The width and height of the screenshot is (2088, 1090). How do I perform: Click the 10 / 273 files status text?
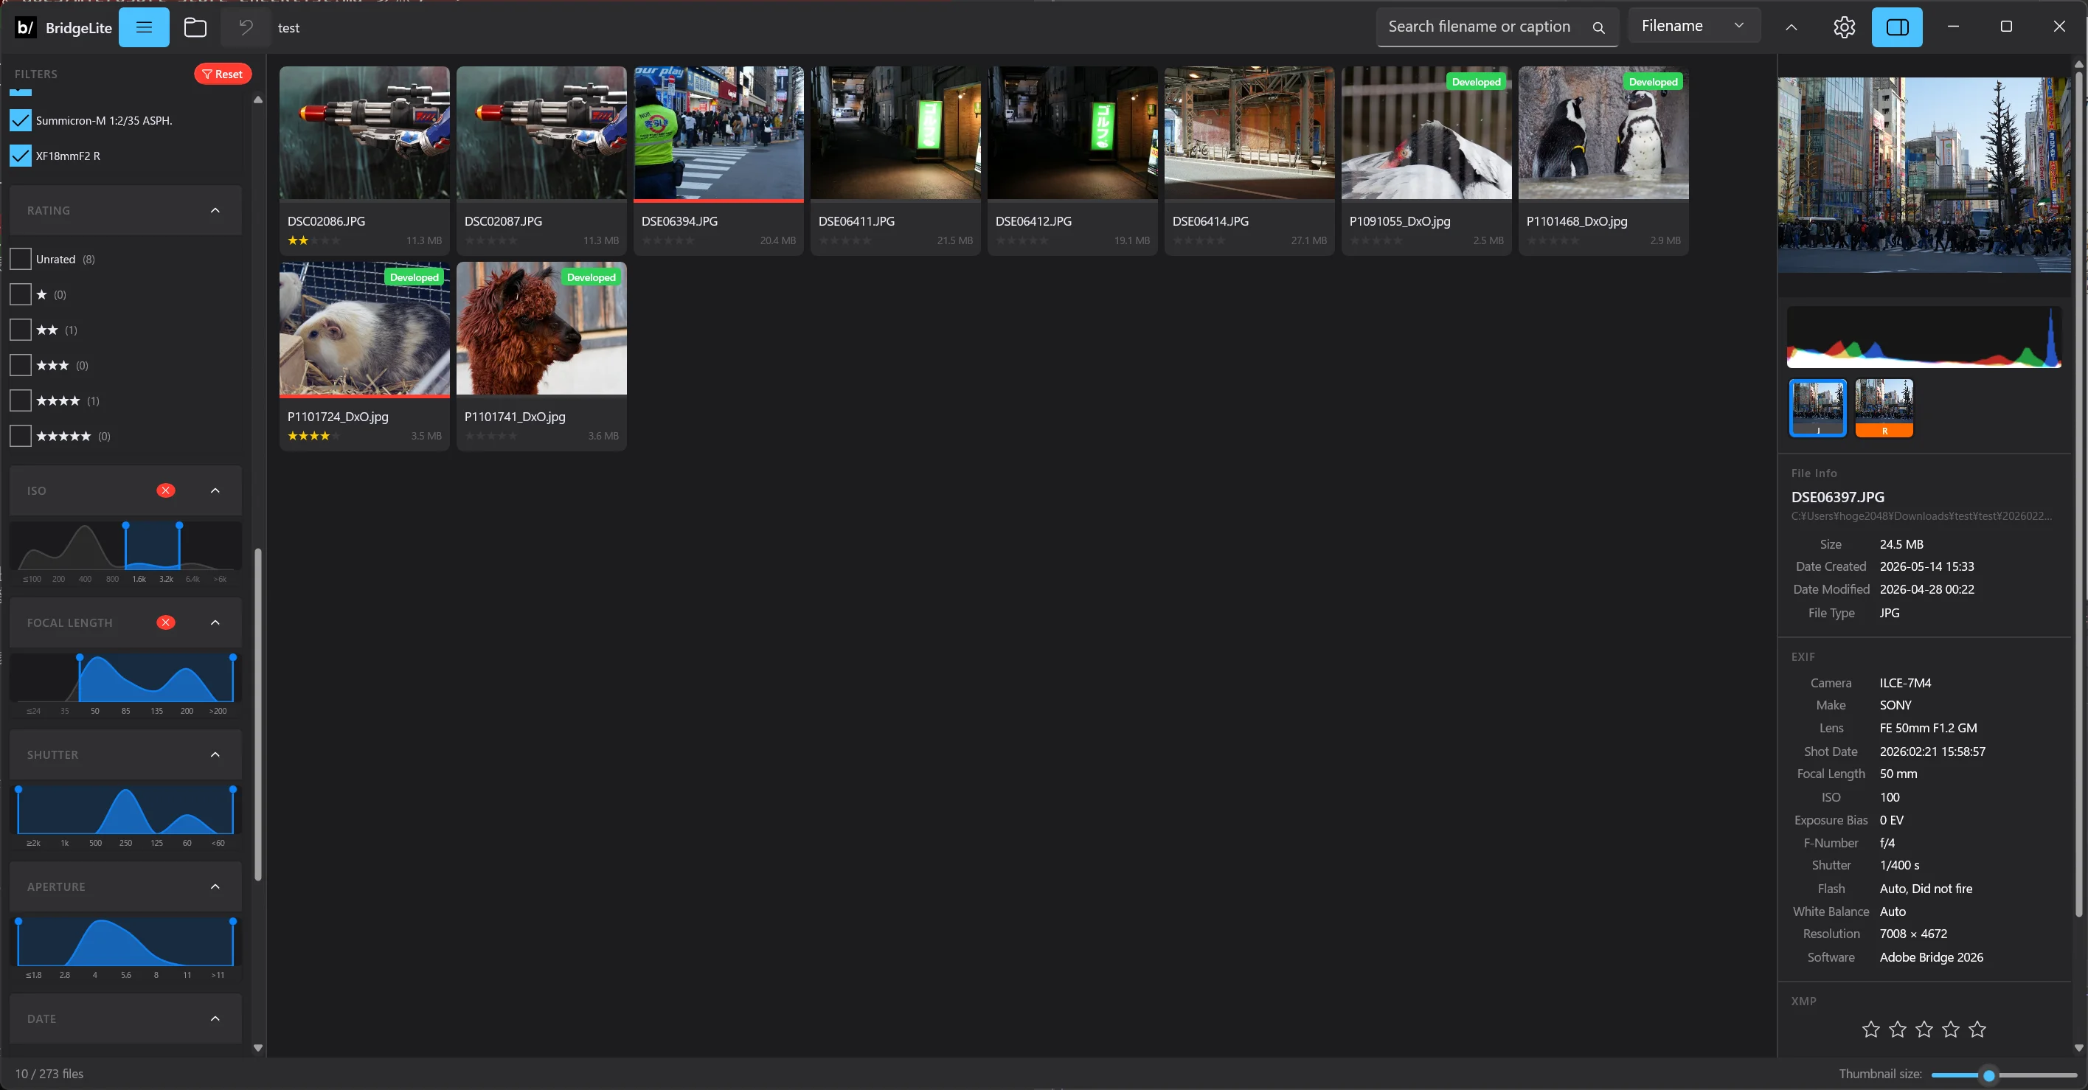[49, 1074]
